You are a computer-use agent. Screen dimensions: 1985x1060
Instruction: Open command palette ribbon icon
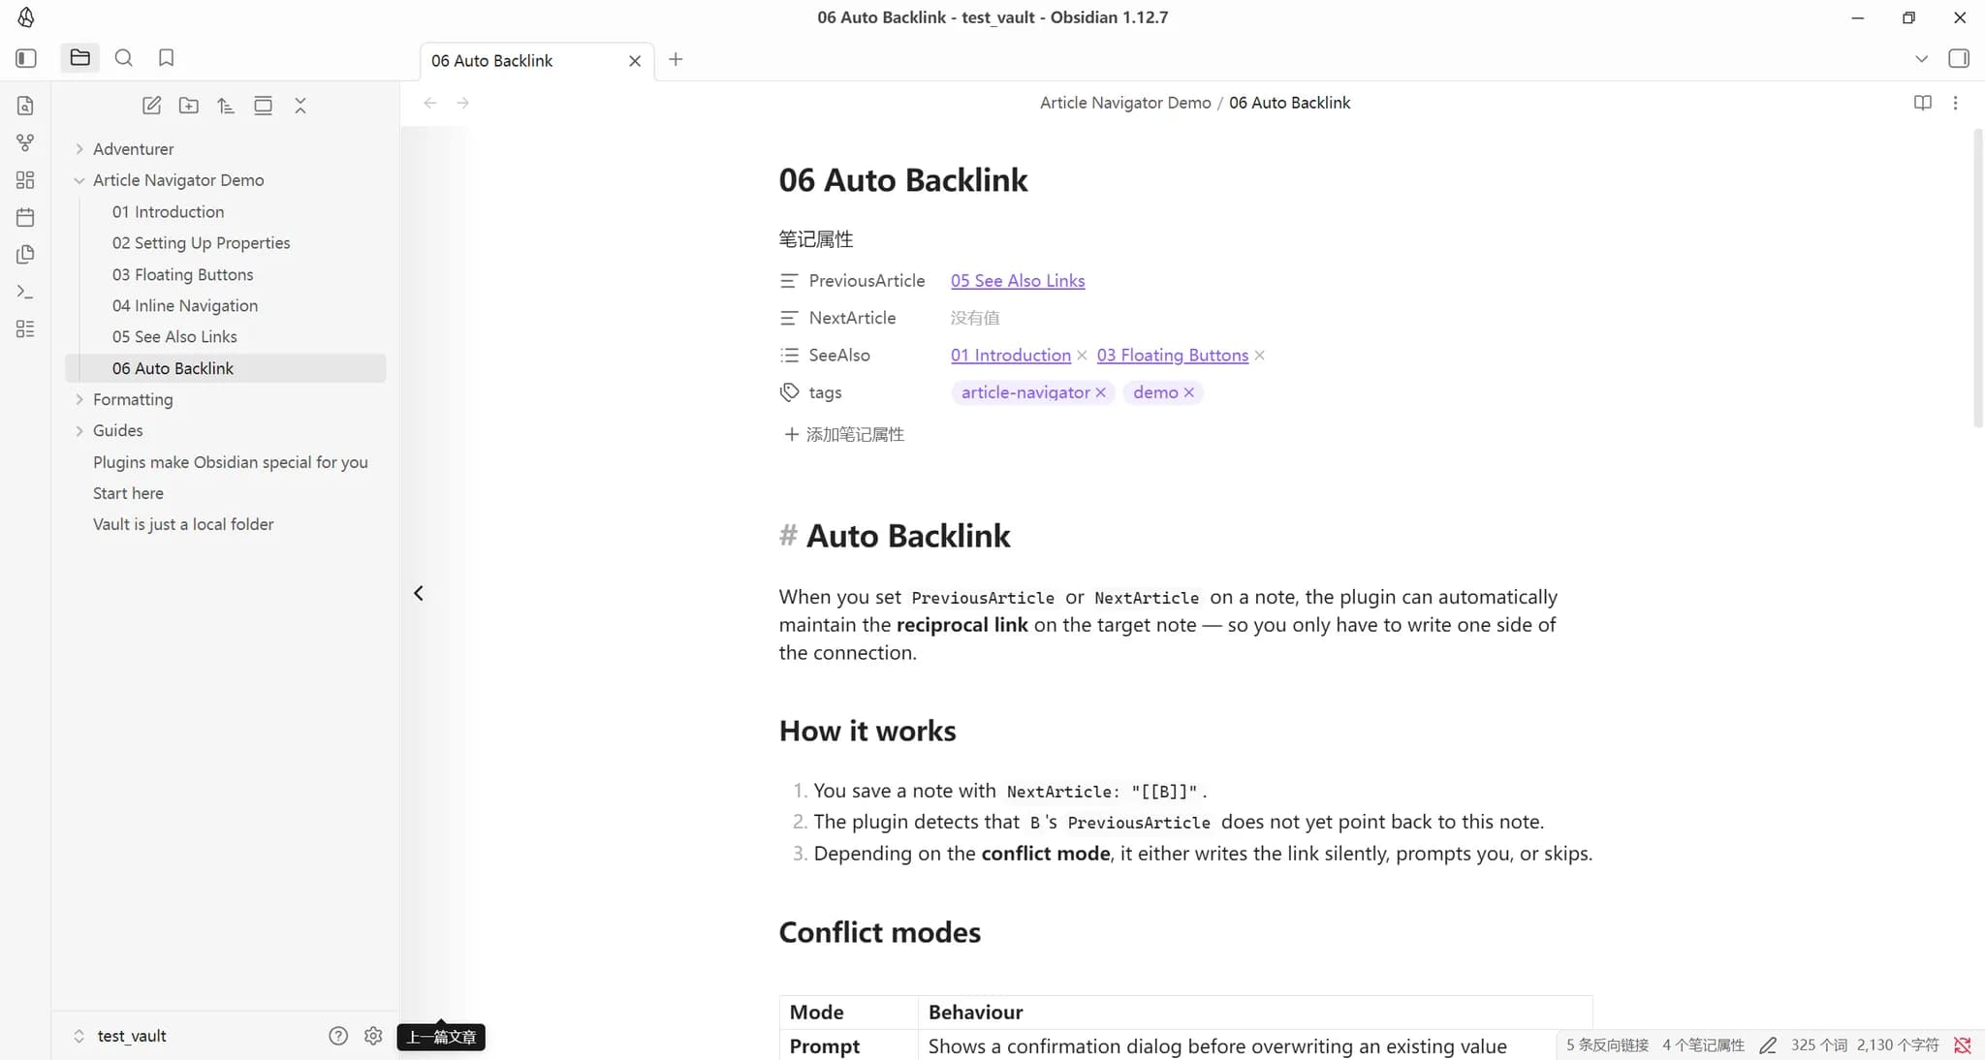25,292
